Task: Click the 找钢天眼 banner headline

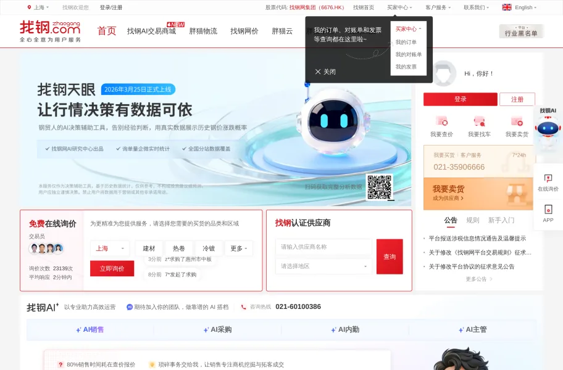Action: [67, 89]
